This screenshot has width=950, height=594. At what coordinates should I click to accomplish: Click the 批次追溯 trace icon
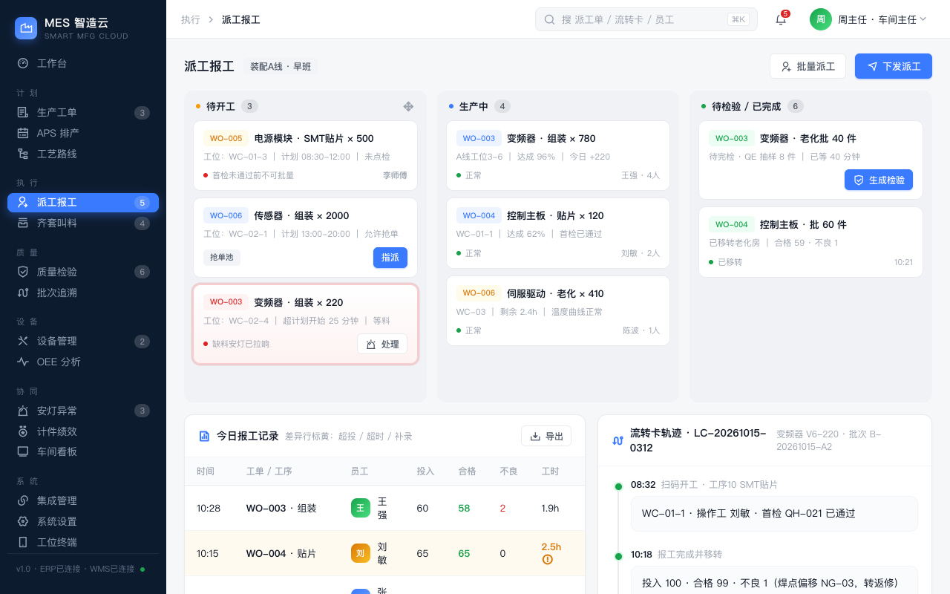(x=23, y=293)
